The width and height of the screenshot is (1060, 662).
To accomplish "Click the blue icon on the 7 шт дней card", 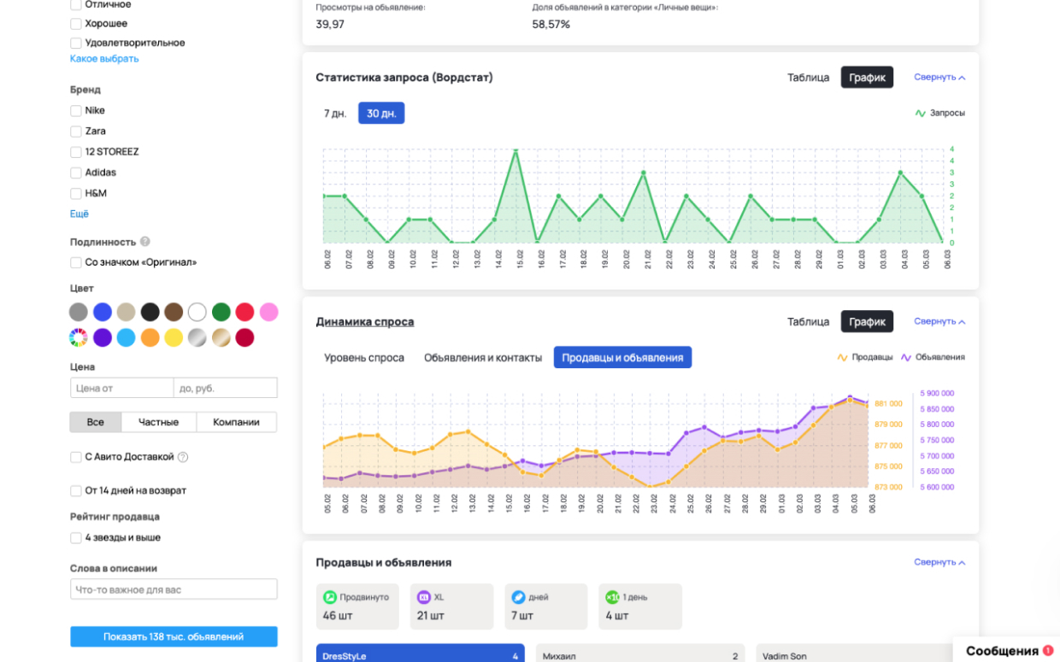I will (518, 597).
